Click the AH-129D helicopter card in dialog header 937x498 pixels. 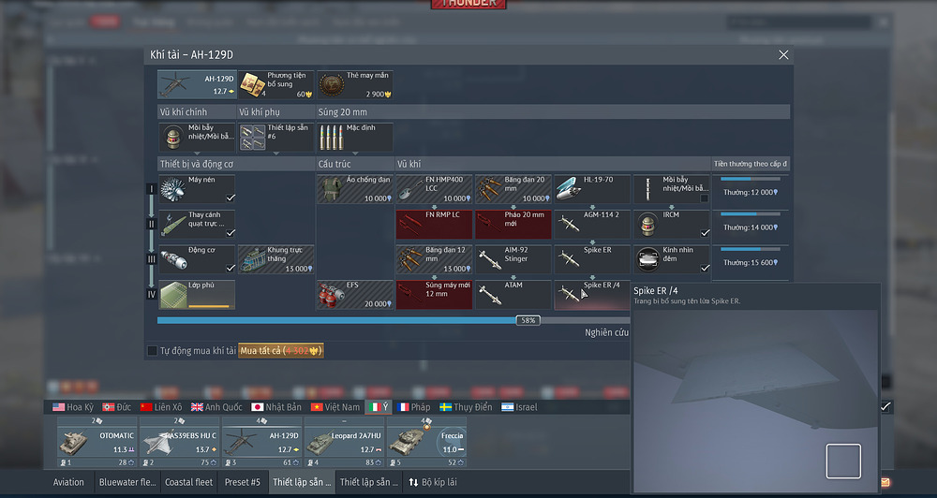pos(197,84)
